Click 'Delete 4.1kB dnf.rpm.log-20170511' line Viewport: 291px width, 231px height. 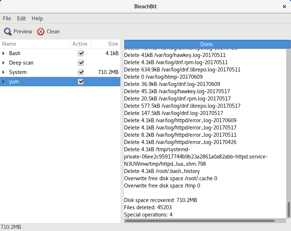pos(176,62)
